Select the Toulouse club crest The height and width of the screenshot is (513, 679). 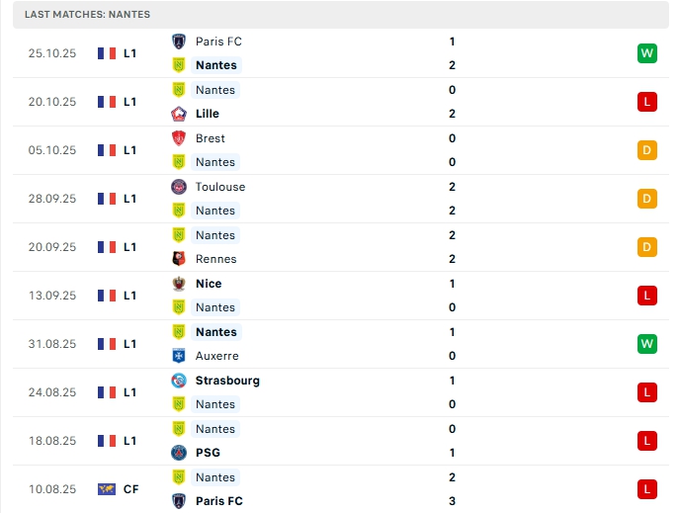[179, 187]
